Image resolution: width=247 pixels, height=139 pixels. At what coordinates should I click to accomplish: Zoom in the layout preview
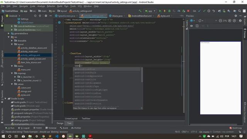point(230,20)
